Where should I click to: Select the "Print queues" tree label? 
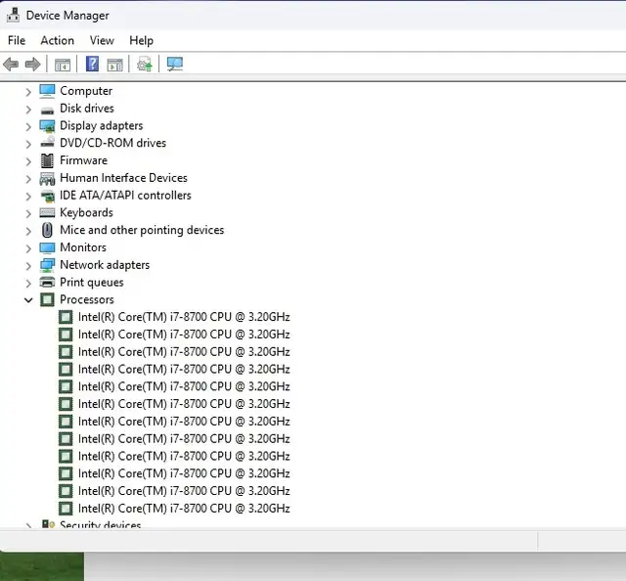[92, 283]
